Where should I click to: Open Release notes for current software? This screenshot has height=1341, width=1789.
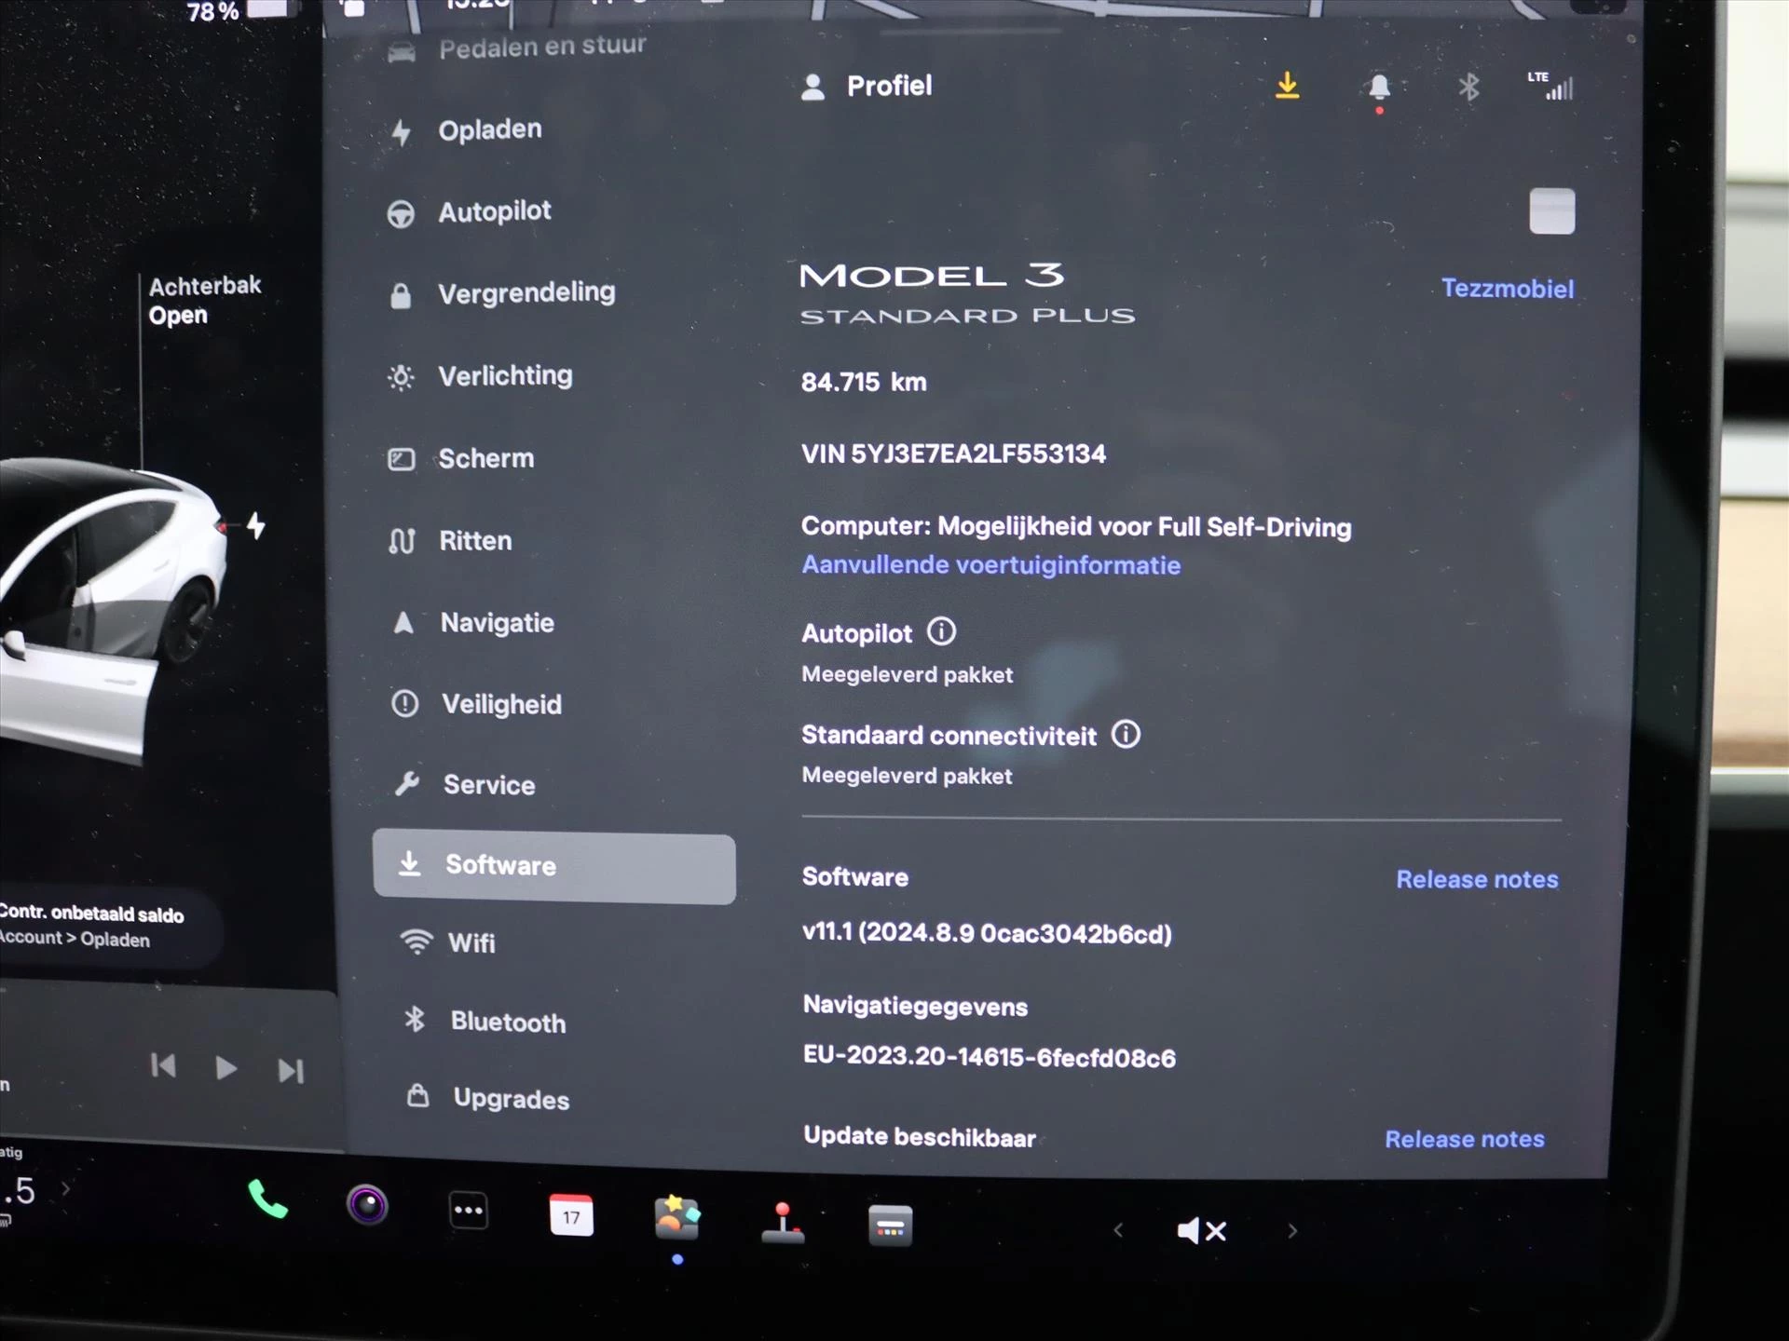(1477, 880)
